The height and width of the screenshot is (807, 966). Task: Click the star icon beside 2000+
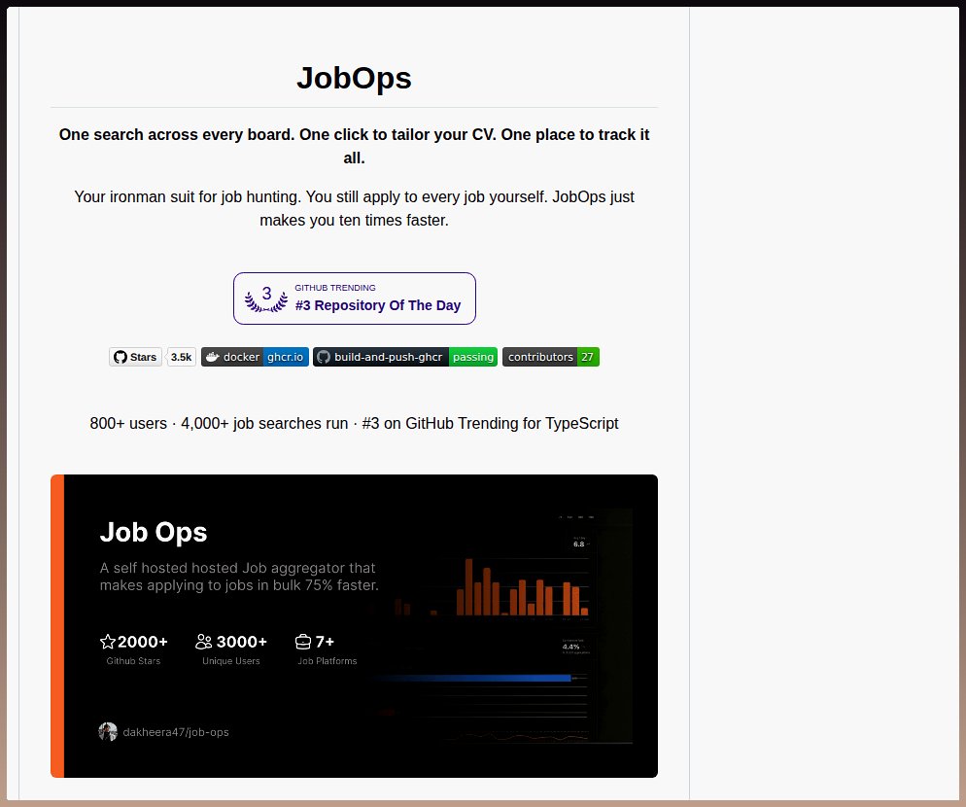point(108,642)
